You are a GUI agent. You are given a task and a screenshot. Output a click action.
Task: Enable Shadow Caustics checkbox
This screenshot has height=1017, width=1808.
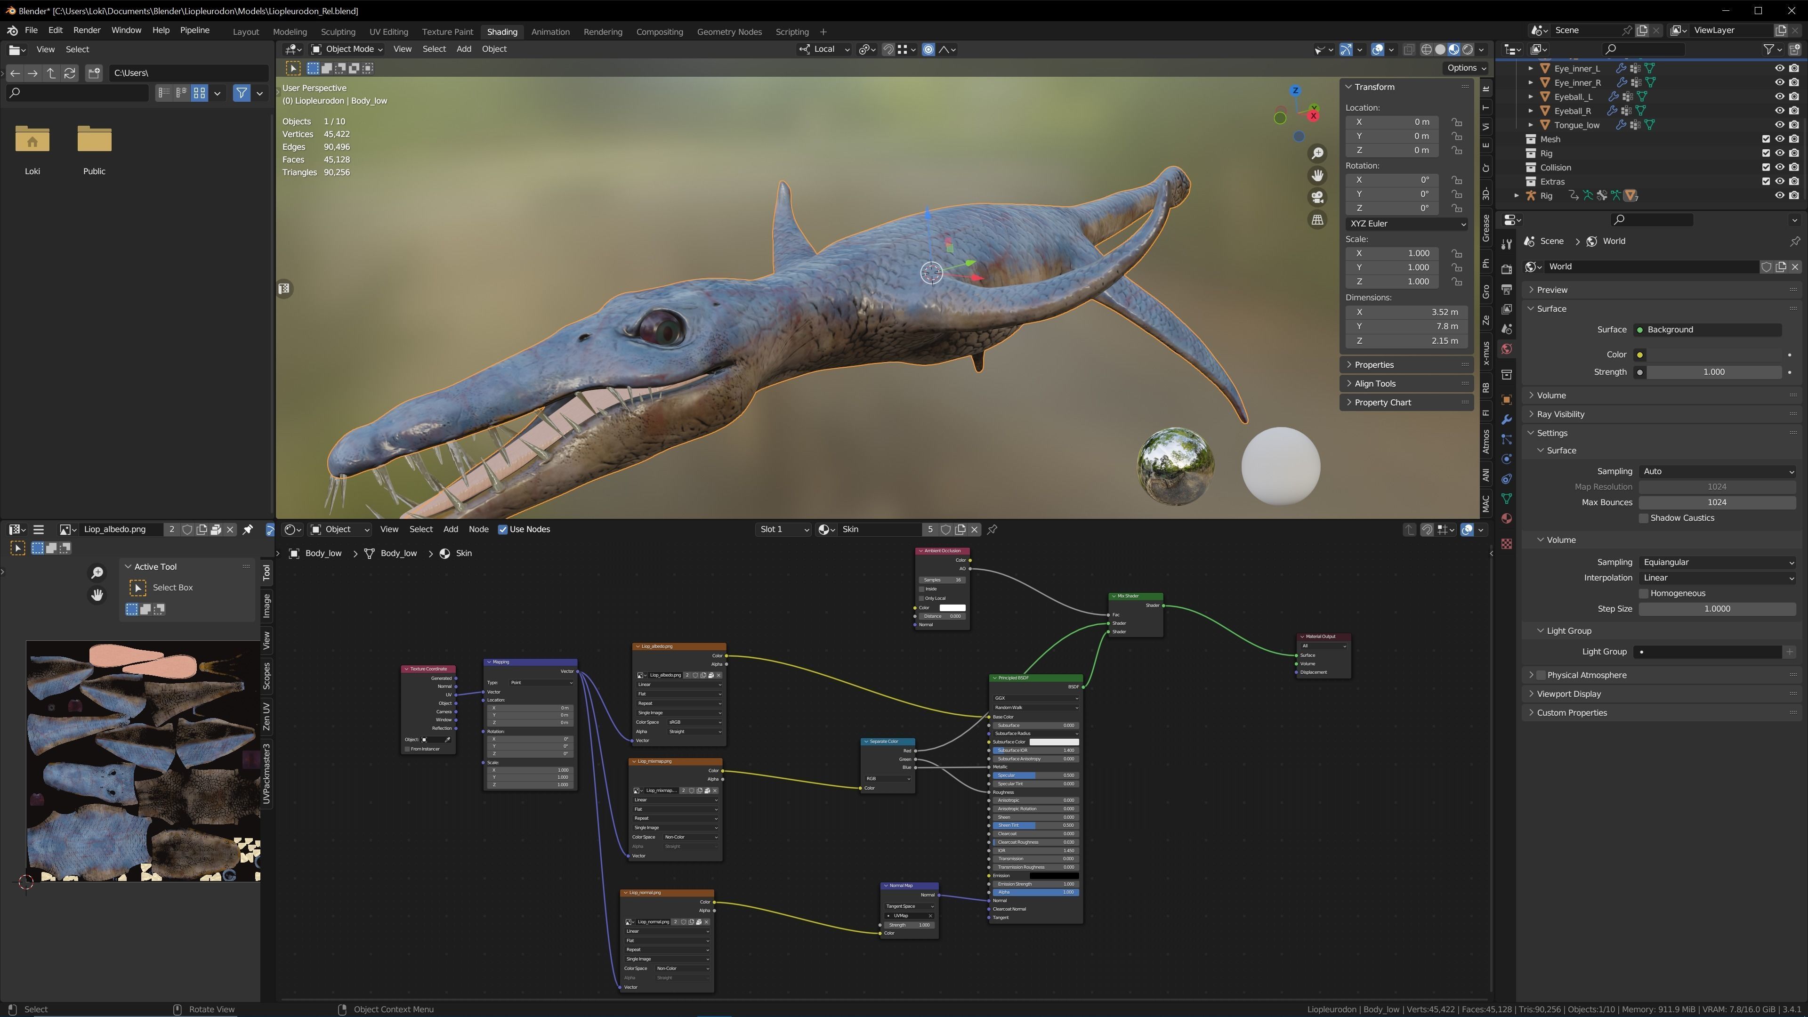tap(1644, 518)
